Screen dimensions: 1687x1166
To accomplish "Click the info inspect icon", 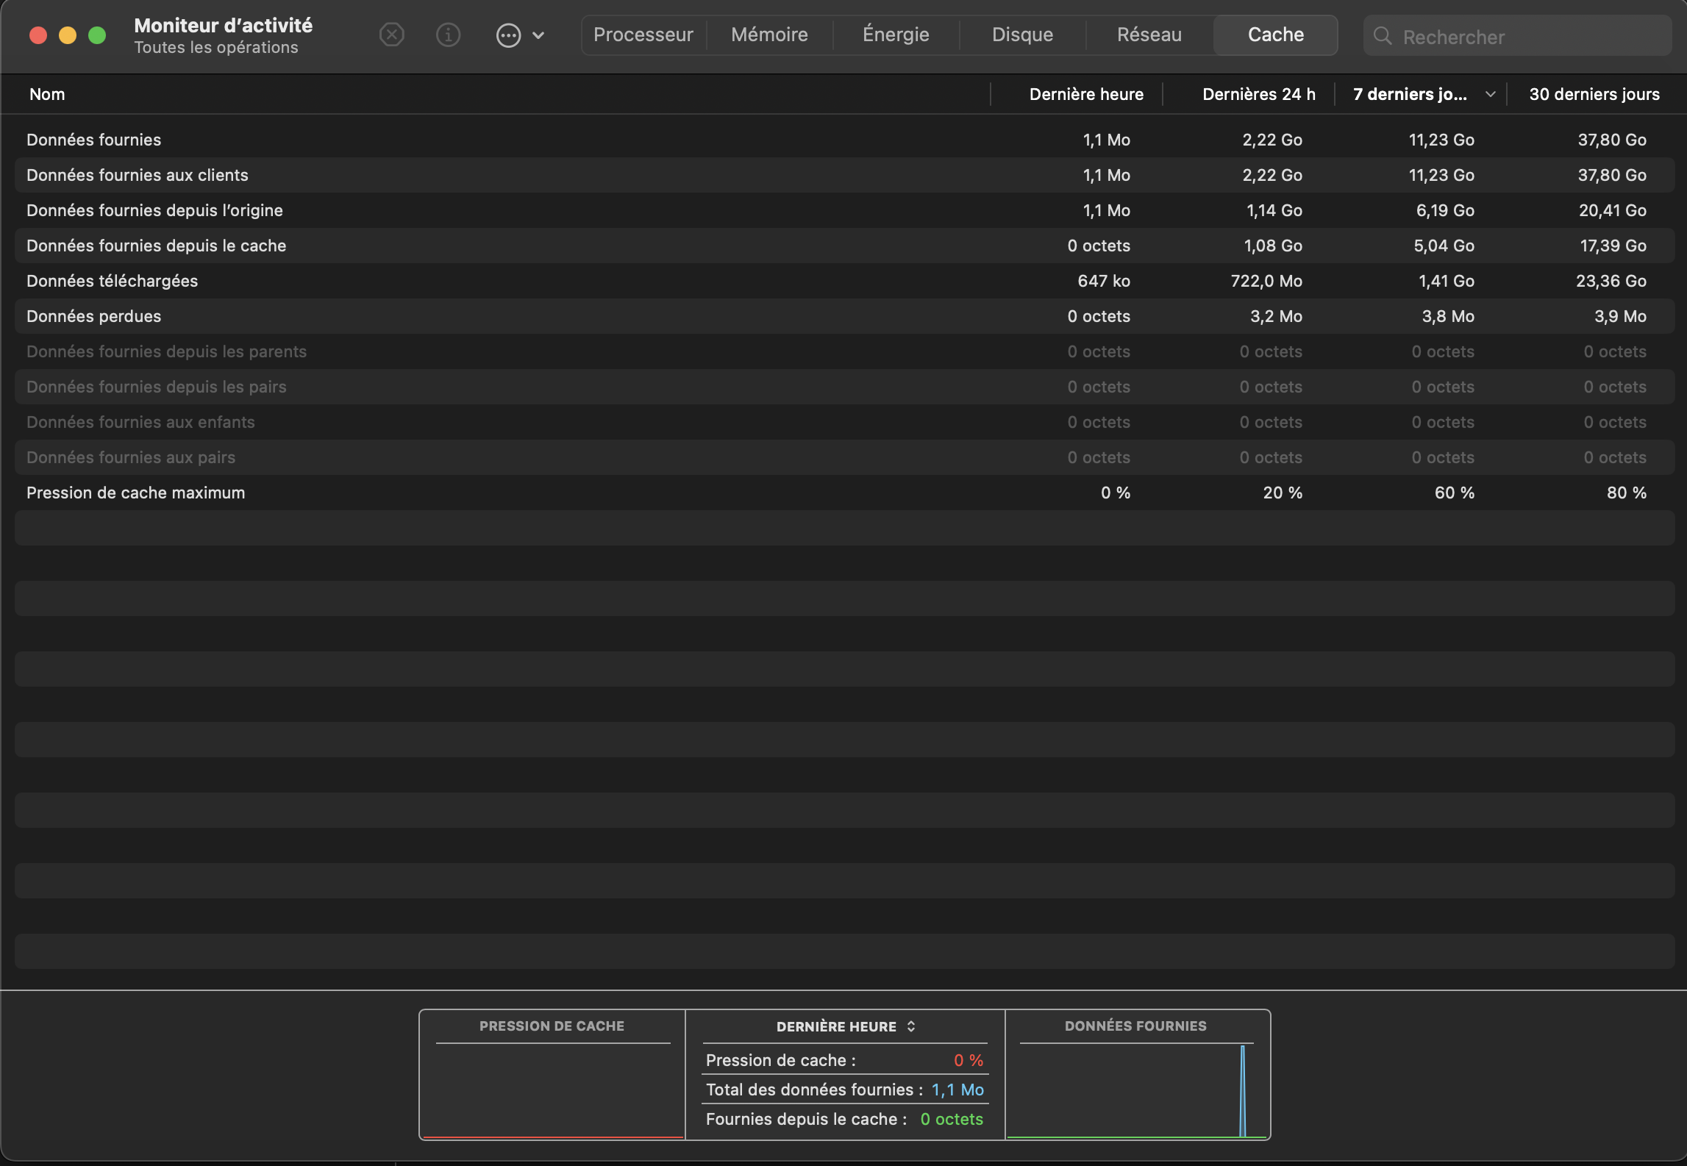I will pos(448,35).
